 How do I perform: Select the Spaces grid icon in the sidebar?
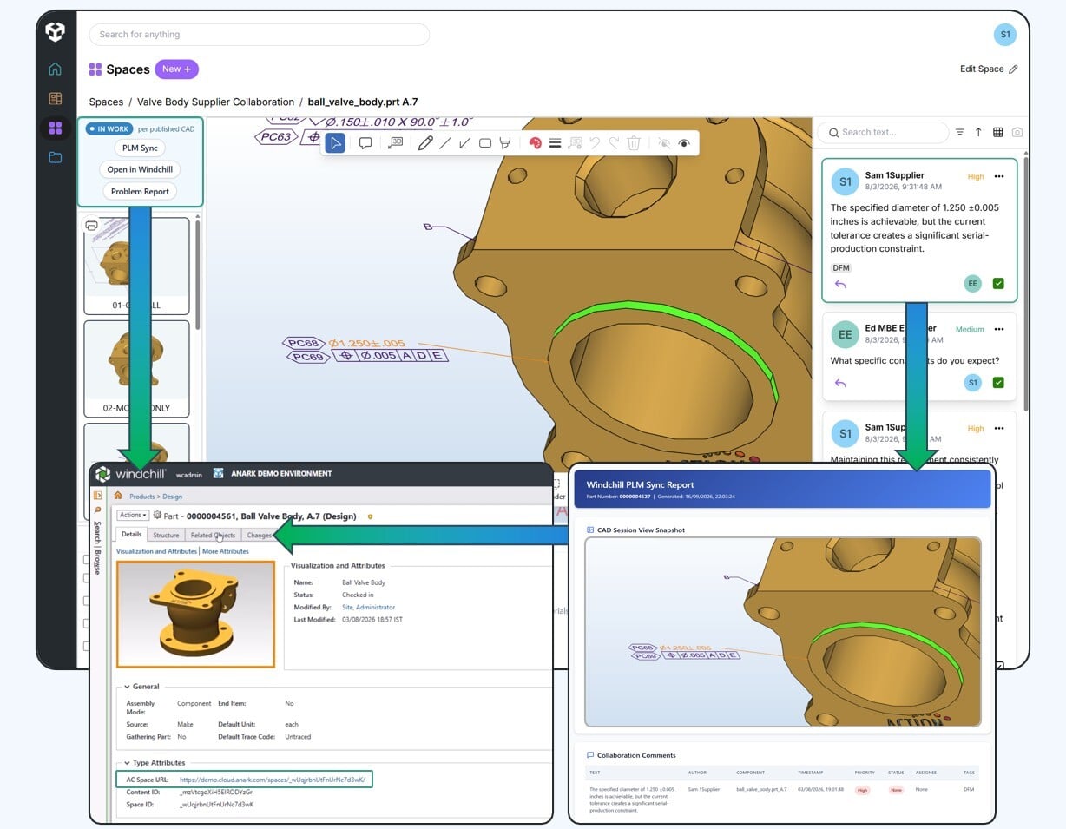[56, 128]
